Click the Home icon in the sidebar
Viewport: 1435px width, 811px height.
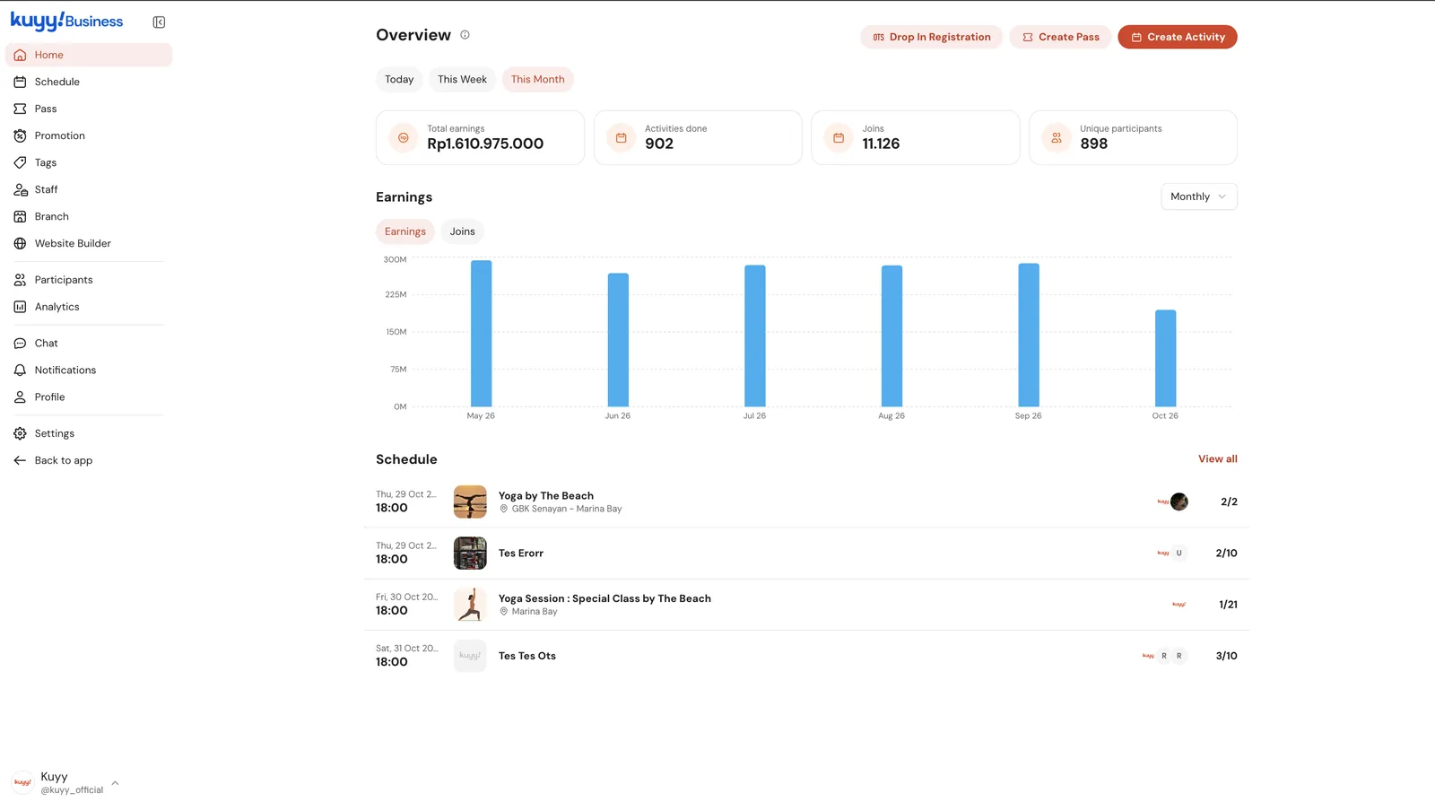coord(20,55)
